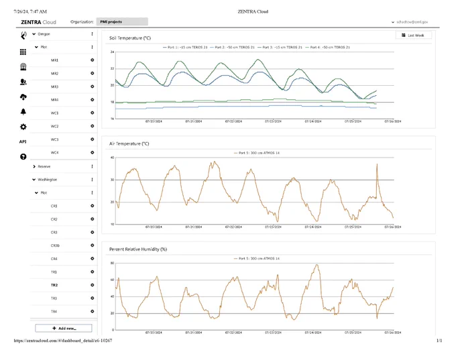Screen dimensions: 456x352
Task: Open the Washington row three-dot menu
Action: [x=92, y=180]
